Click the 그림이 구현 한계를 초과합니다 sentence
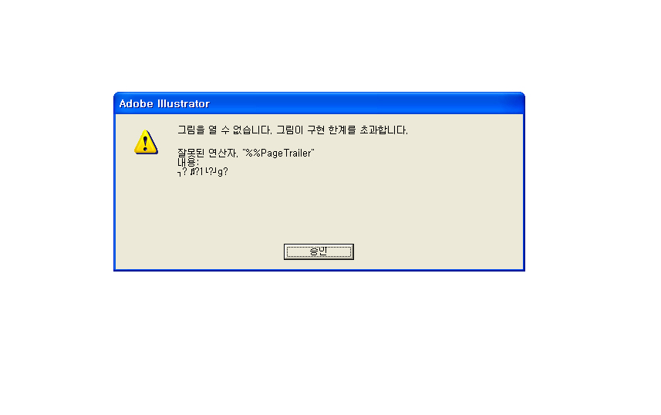 342,130
